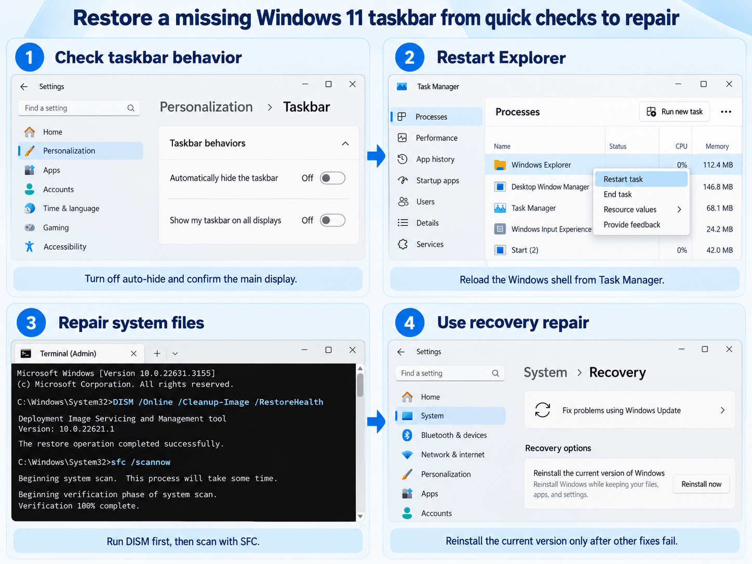Viewport: 752px width, 564px height.
Task: Sort processes by the Memory column
Action: coord(717,146)
